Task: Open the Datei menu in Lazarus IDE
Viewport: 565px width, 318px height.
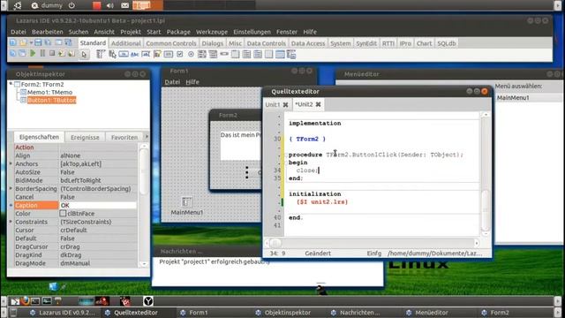Action: tap(19, 32)
